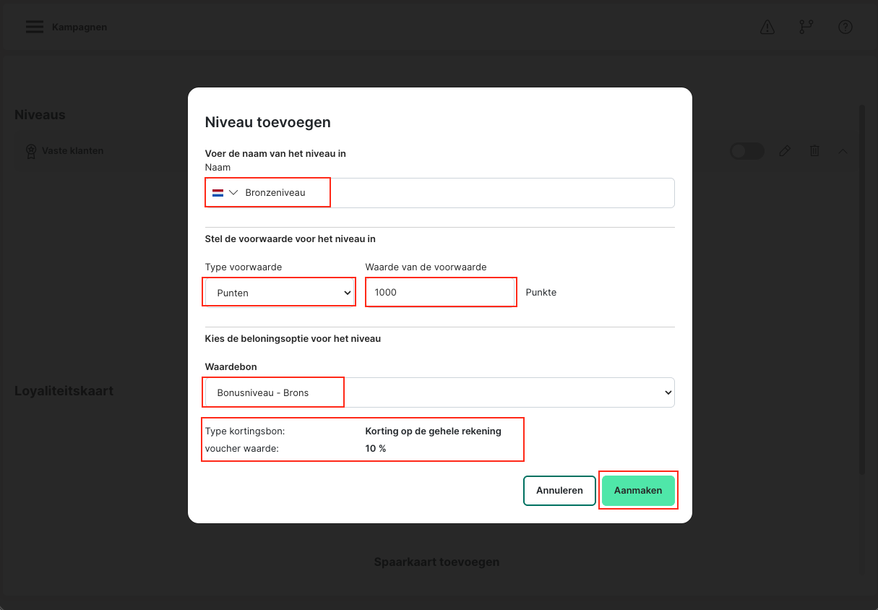The image size is (878, 610).
Task: Open the Dutch flag language selector
Action: tap(224, 193)
